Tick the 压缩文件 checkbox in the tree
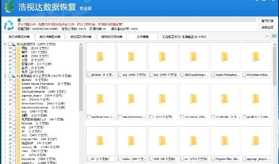Image resolution: width=279 pixels, height=164 pixels. [x=14, y=64]
